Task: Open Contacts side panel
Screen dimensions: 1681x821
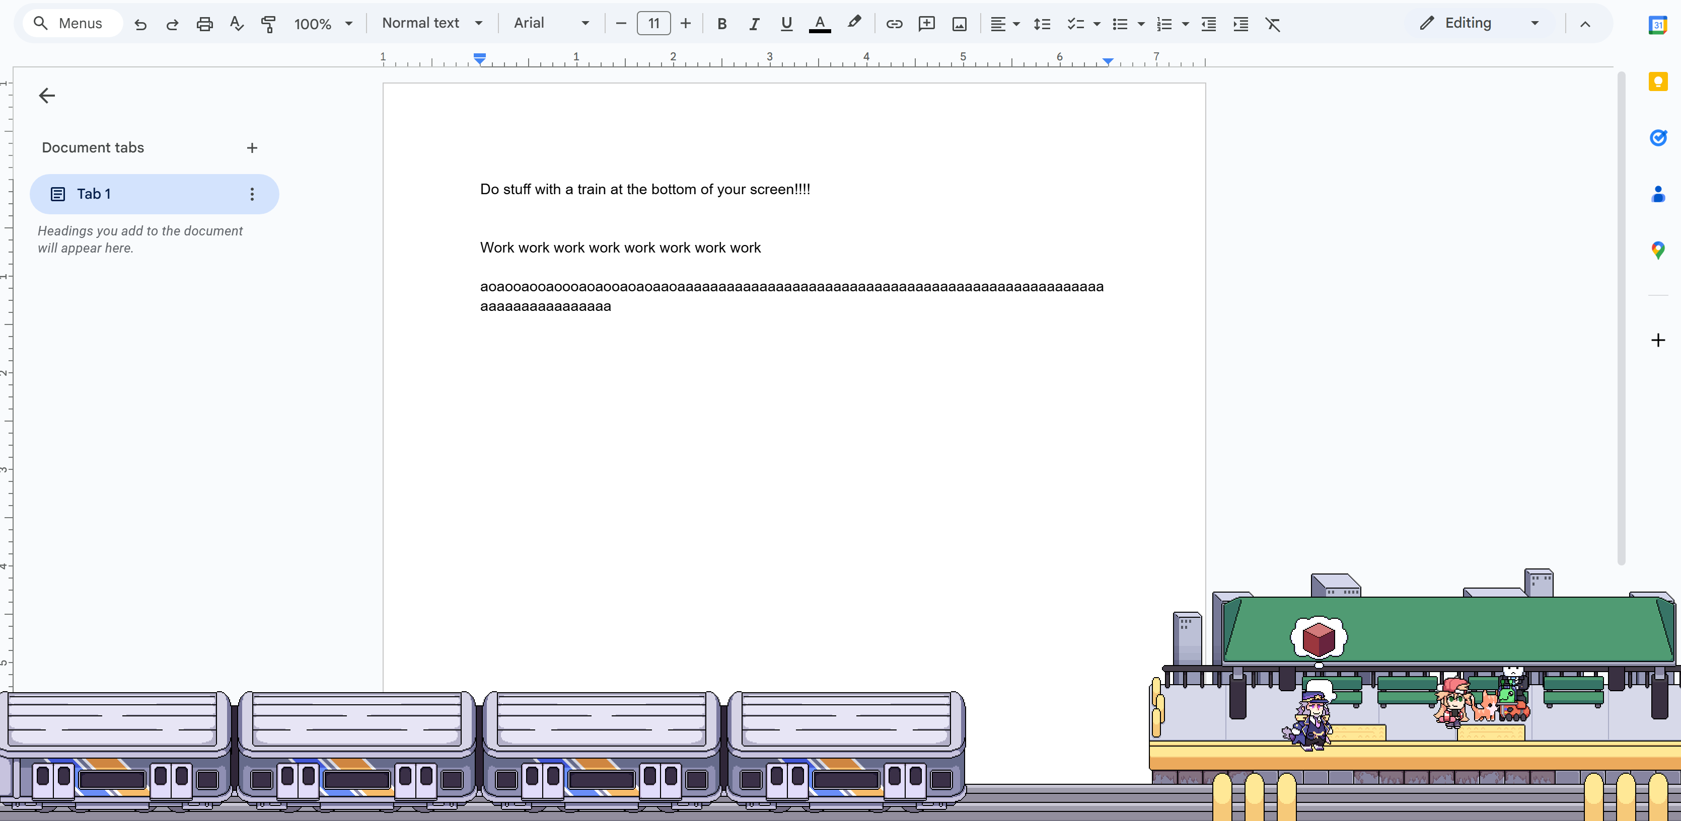Action: [1657, 194]
